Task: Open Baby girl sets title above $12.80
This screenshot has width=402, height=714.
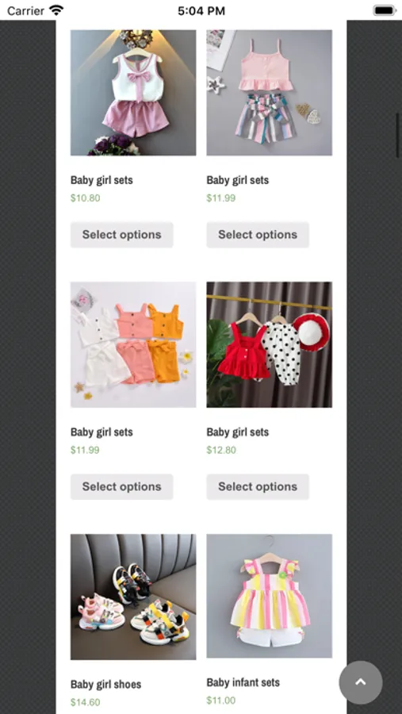Action: [238, 432]
